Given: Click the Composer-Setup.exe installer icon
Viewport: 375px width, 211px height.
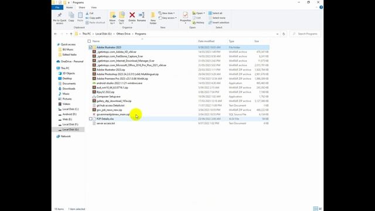Looking at the screenshot, I should 94,96.
